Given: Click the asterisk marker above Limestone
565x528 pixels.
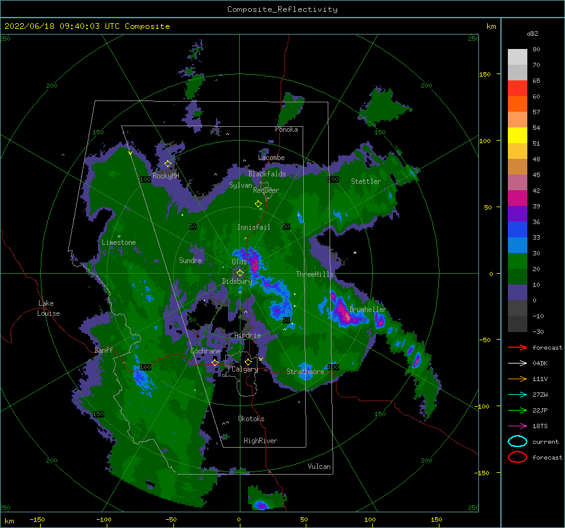Looking at the screenshot, I should click(x=119, y=237).
